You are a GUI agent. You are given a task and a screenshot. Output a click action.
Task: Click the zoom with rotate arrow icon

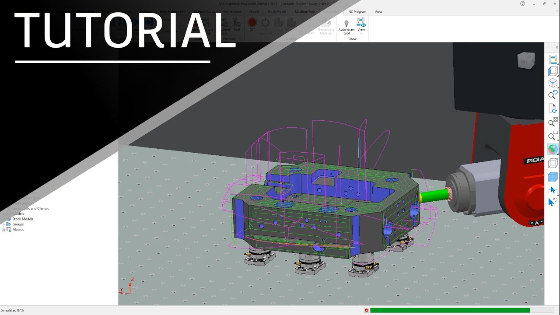coord(553,95)
